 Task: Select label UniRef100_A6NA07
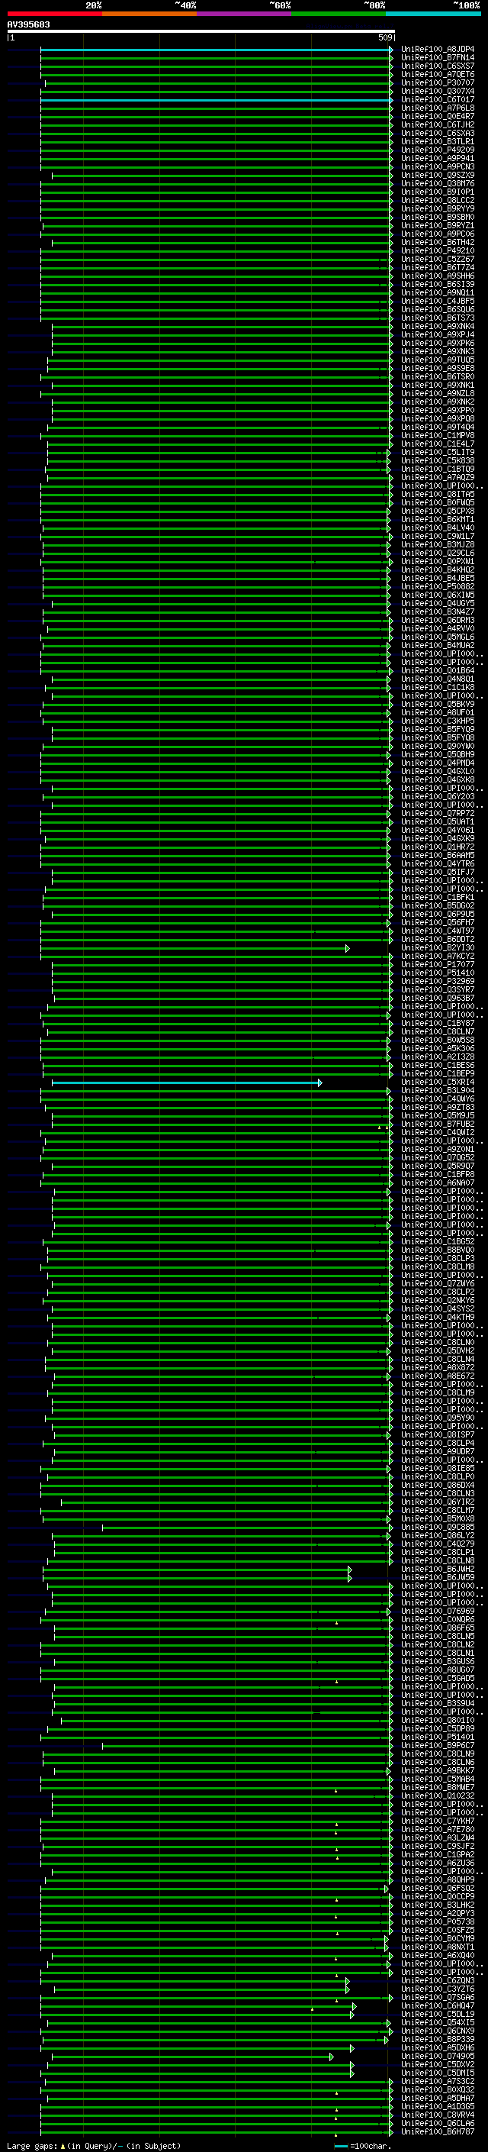[x=437, y=1183]
